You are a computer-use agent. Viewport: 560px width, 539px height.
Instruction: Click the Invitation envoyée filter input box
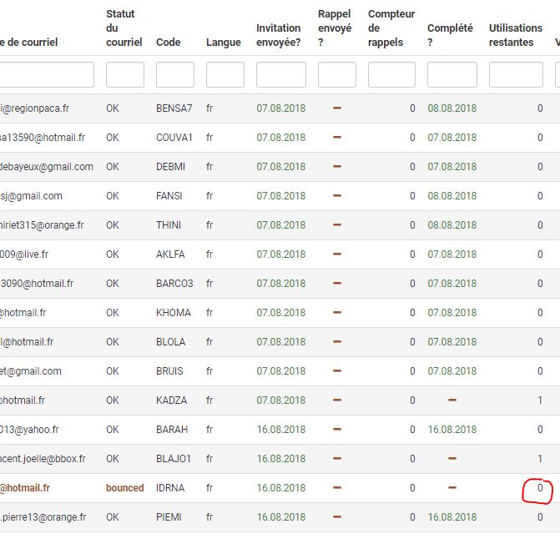(280, 75)
